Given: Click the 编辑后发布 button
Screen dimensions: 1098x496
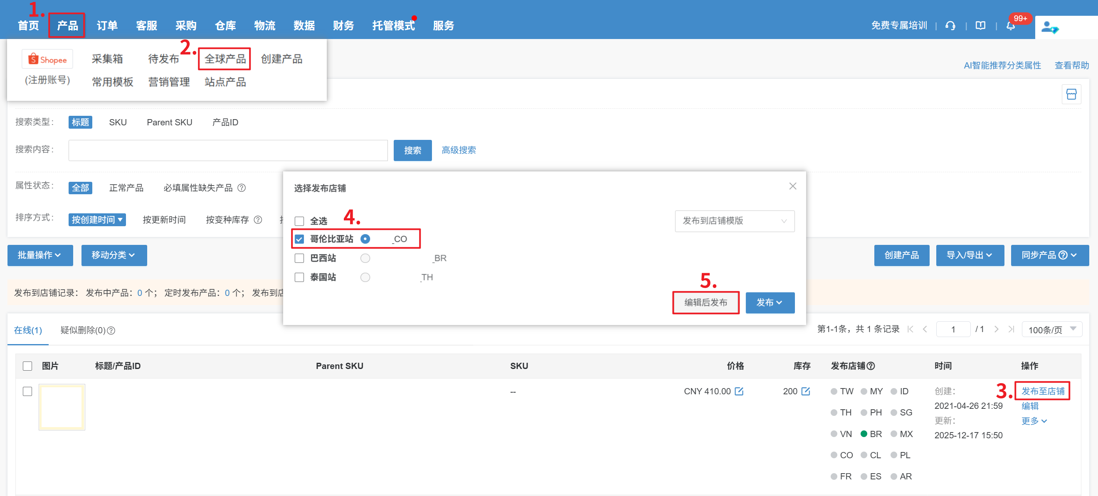Looking at the screenshot, I should 706,303.
